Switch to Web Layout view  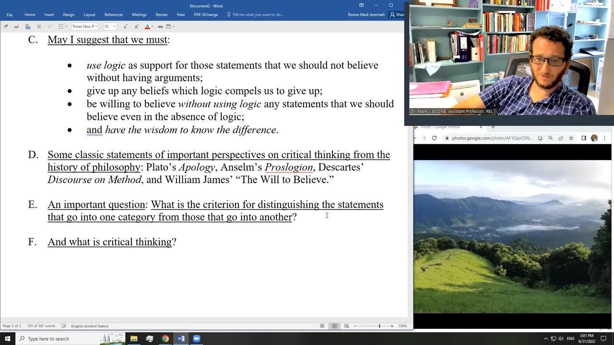click(346, 326)
